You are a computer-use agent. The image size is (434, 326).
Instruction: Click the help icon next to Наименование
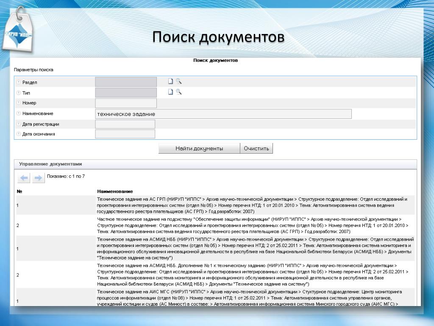click(19, 113)
